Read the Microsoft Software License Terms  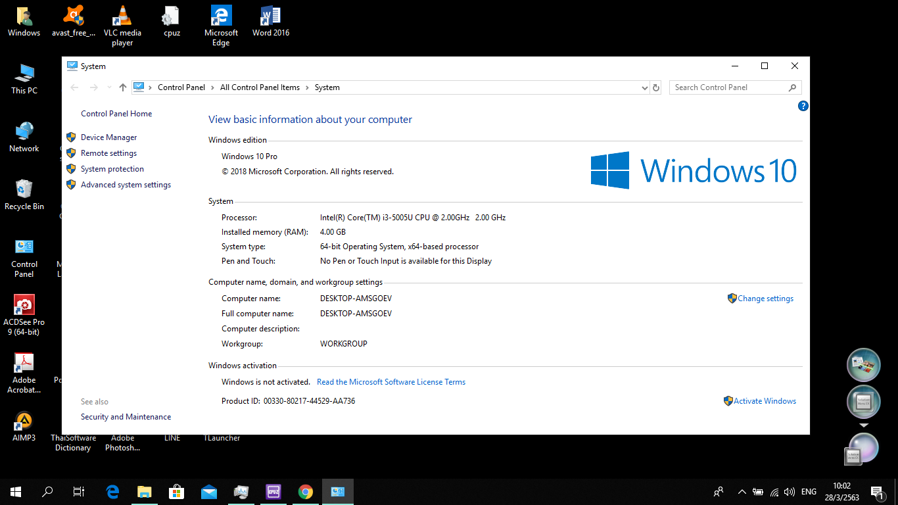[x=391, y=382]
